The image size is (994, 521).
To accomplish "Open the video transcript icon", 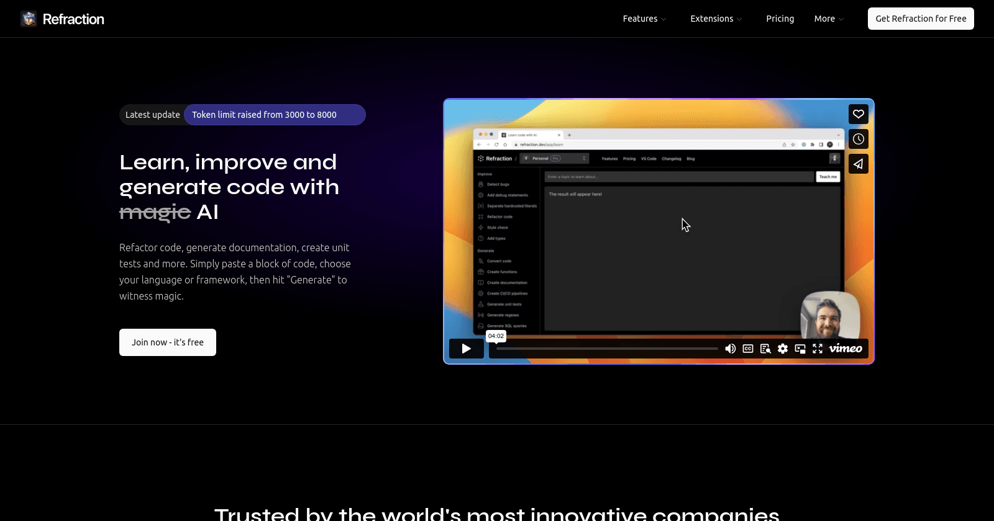I will coord(765,349).
